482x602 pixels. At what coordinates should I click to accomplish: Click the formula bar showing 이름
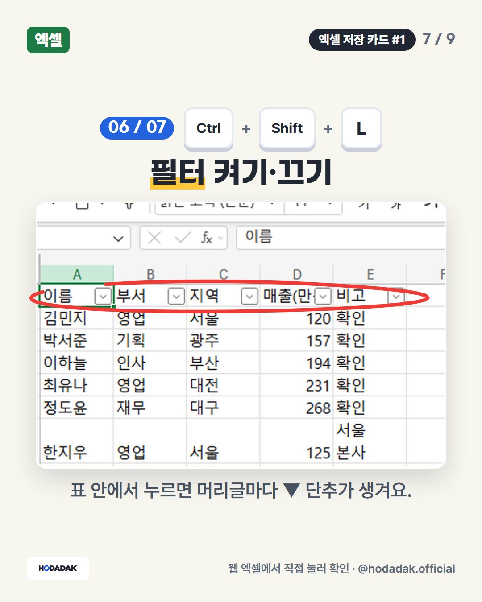pyautogui.click(x=341, y=237)
